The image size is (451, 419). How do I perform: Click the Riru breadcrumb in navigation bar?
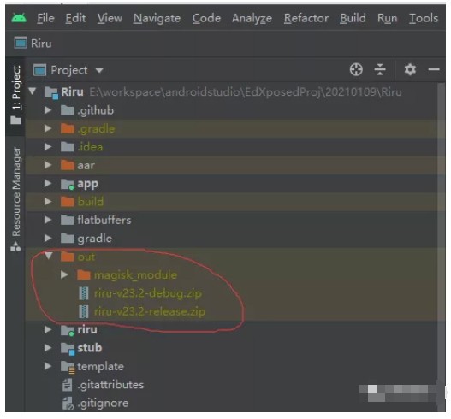pos(41,44)
